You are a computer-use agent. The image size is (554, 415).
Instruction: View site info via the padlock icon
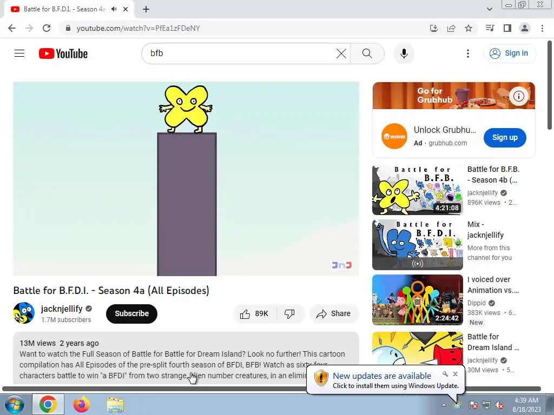click(x=68, y=28)
